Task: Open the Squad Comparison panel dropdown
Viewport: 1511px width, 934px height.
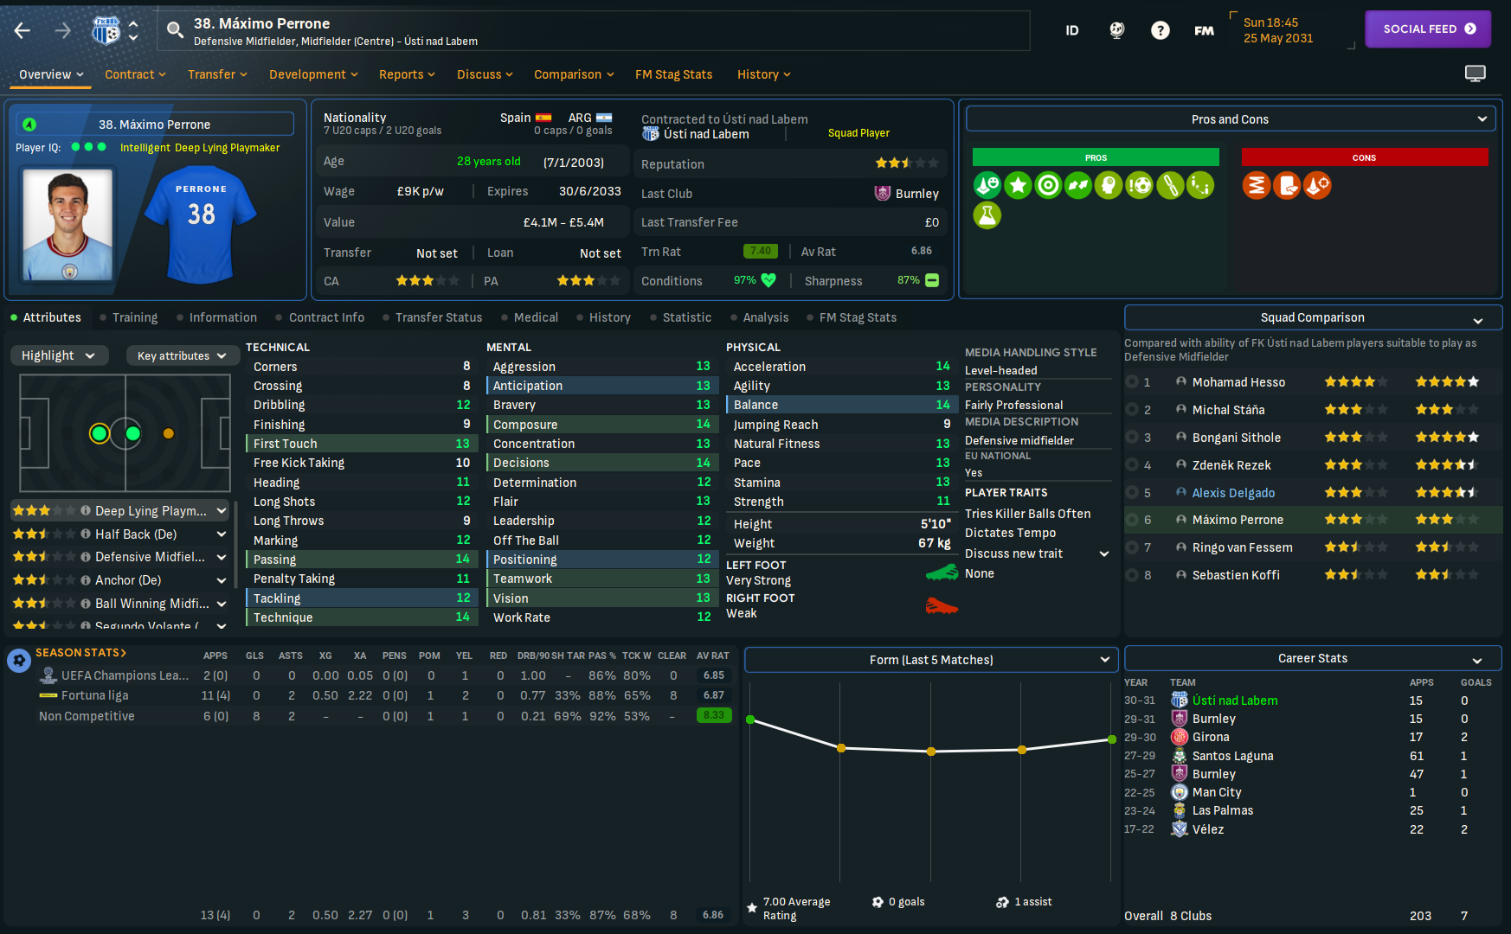Action: pos(1313,317)
